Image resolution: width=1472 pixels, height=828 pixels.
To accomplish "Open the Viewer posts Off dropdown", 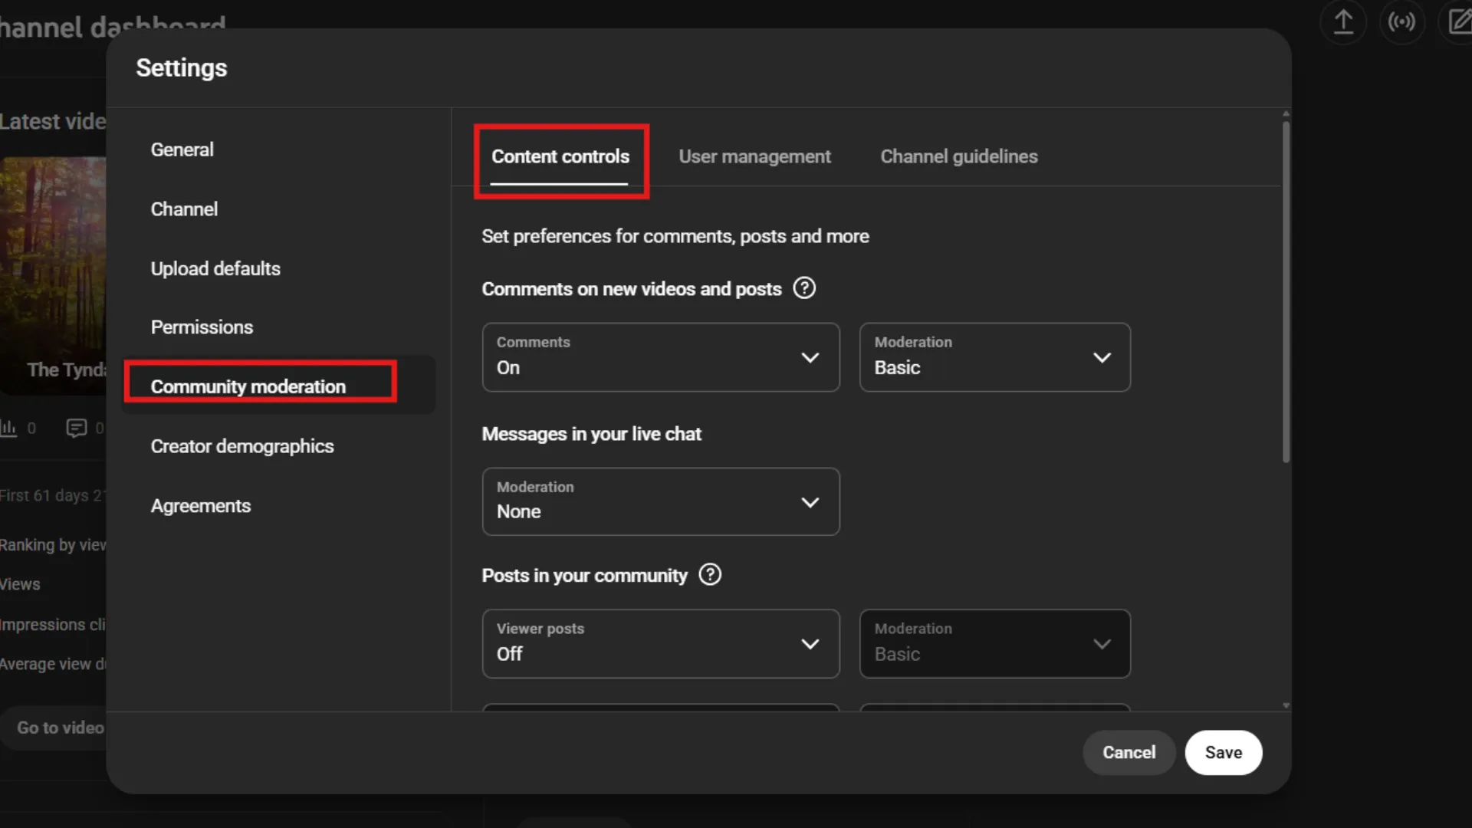I will click(810, 644).
